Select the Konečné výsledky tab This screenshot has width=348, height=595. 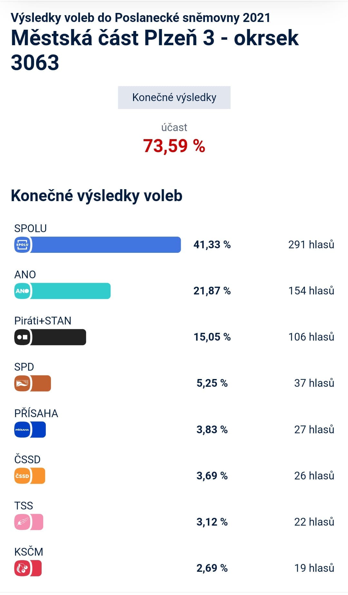[x=174, y=97]
